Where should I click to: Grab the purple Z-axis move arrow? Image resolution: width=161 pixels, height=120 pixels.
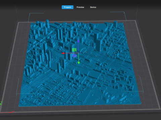(78, 41)
